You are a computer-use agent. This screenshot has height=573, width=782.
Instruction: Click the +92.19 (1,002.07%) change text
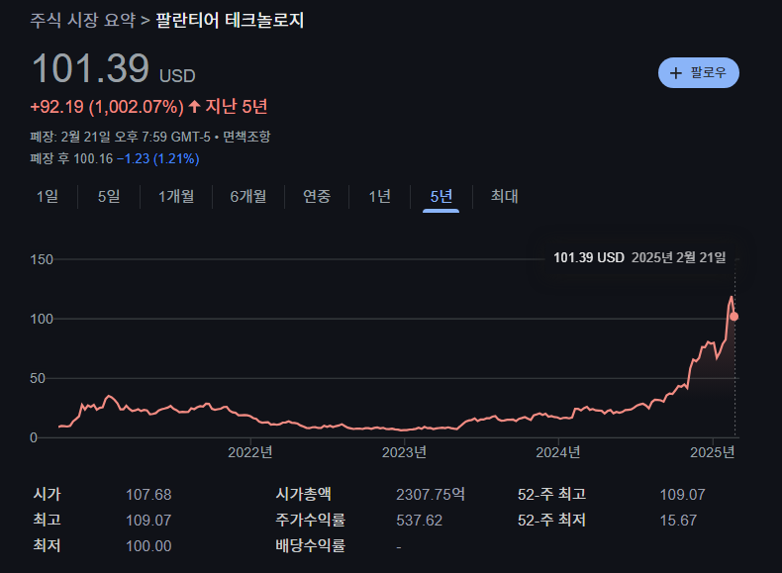click(107, 107)
